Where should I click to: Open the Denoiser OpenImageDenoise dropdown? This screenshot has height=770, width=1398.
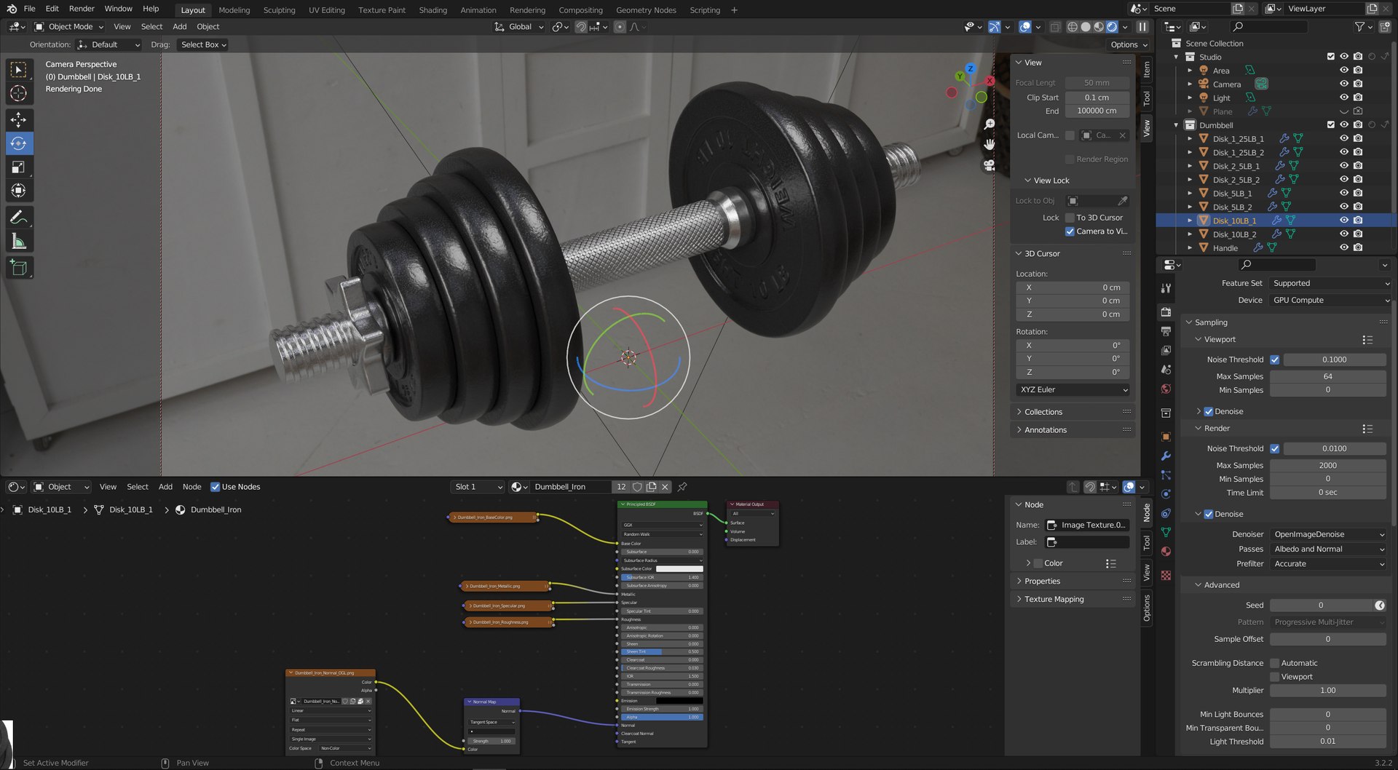point(1328,534)
